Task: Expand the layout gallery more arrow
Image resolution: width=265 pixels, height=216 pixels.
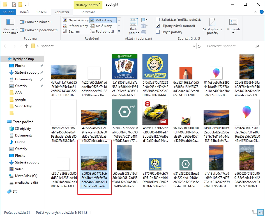Action: click(x=119, y=31)
